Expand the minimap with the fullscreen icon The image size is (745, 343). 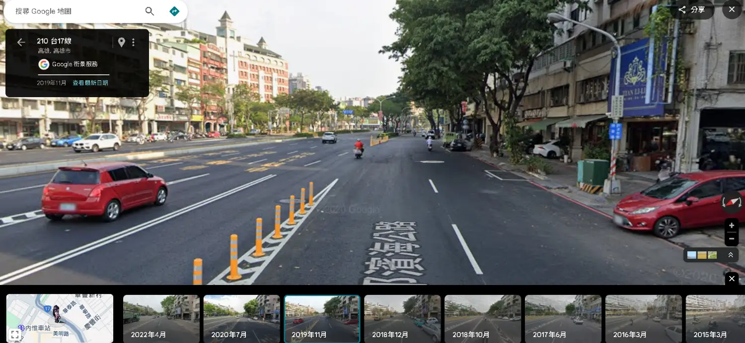(15, 335)
